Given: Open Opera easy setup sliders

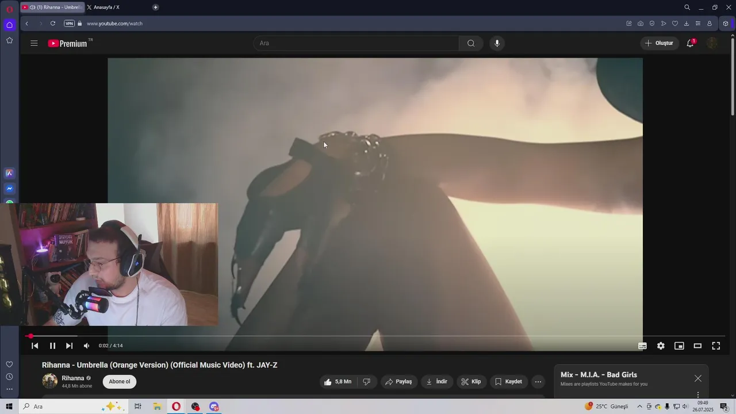Looking at the screenshot, I should point(698,24).
